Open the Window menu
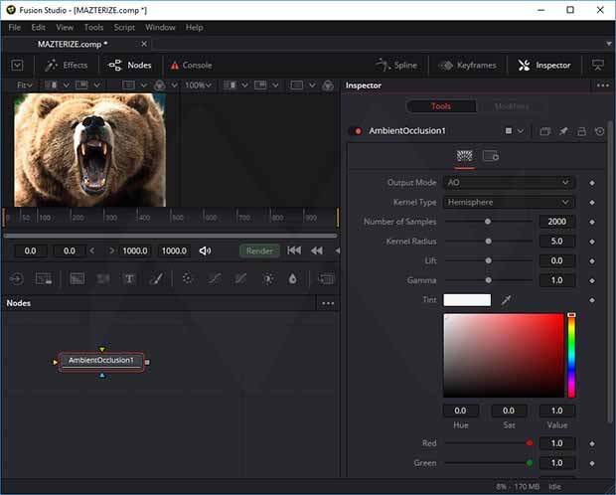The width and height of the screenshot is (616, 495). [x=160, y=28]
